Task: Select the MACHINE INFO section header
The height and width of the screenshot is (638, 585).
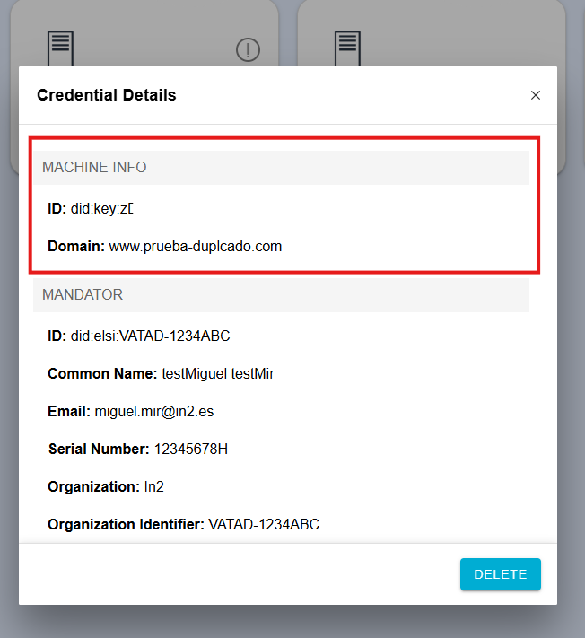Action: (94, 168)
